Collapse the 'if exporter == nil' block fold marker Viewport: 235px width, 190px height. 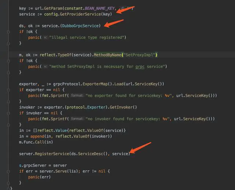coord(8,90)
